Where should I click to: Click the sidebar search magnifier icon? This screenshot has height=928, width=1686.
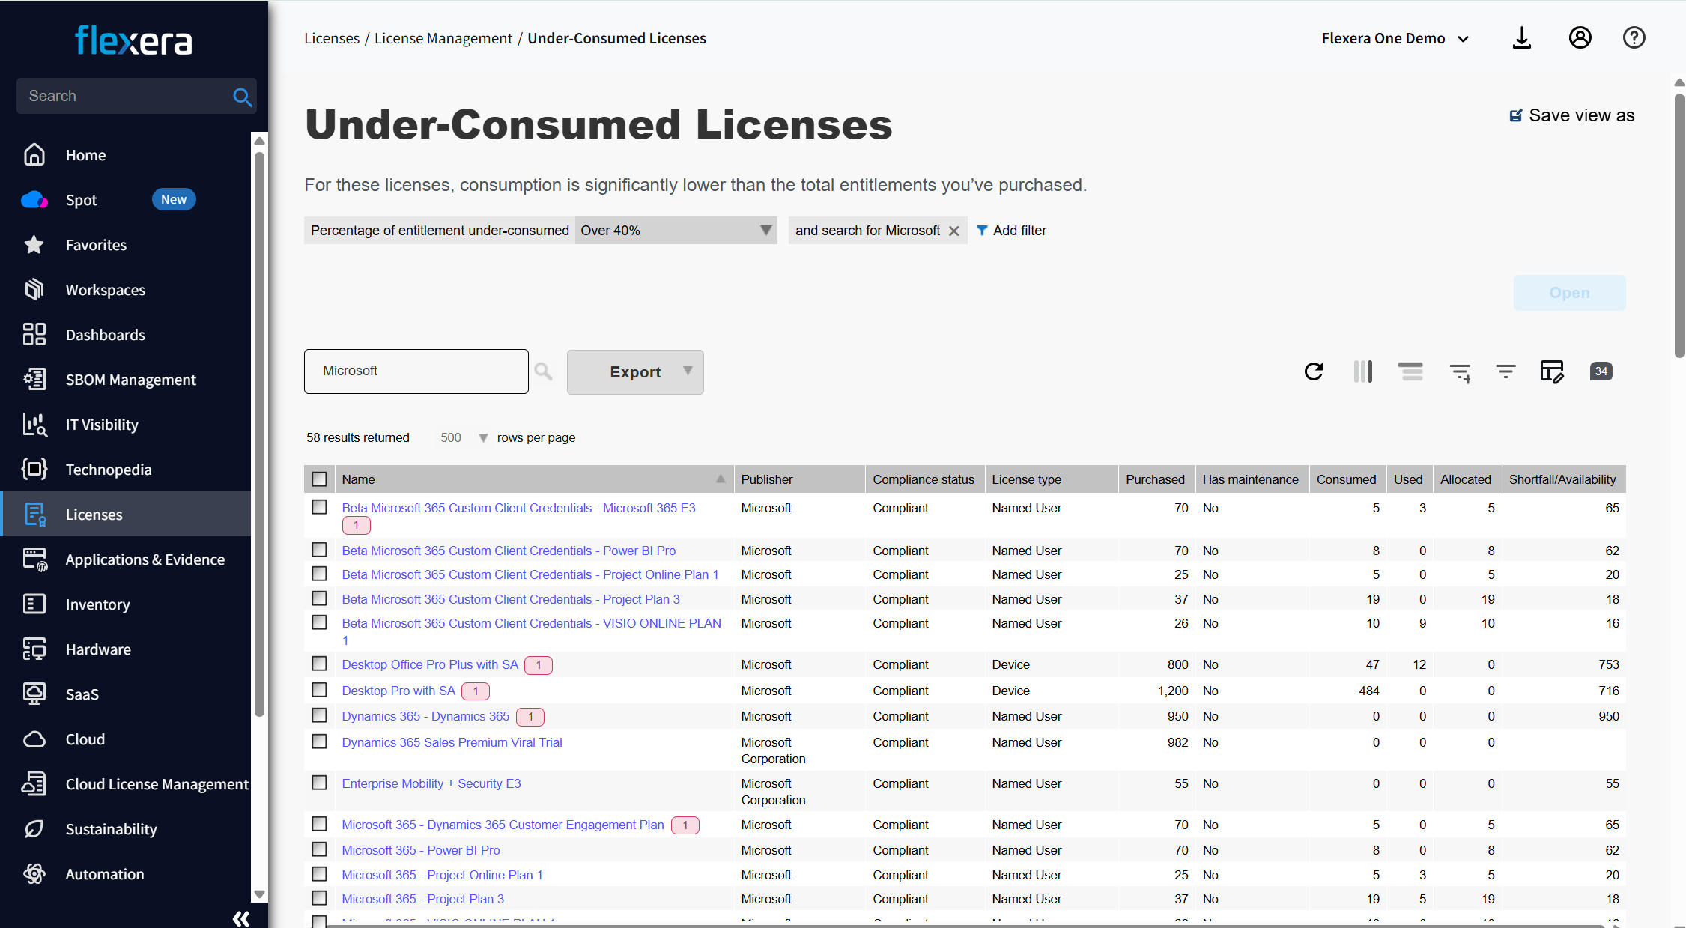242,97
